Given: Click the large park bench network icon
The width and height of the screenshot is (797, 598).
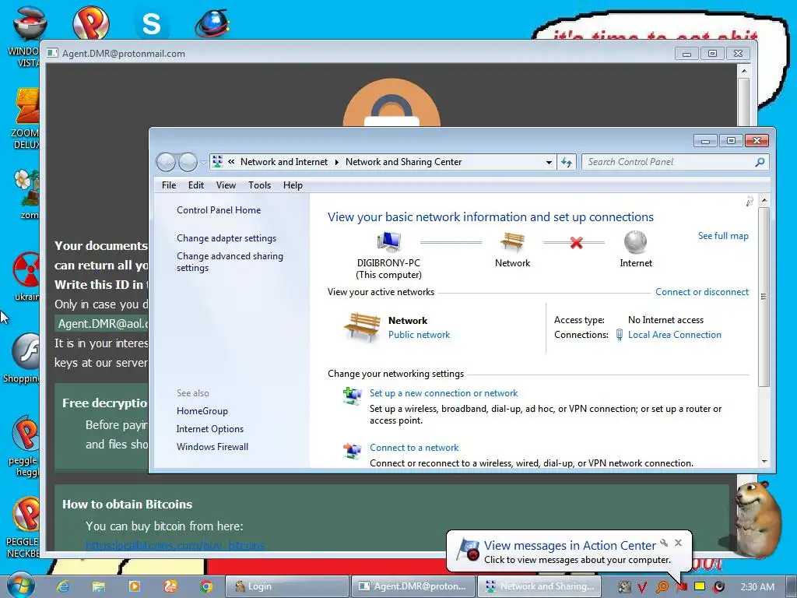Looking at the screenshot, I should (x=362, y=326).
